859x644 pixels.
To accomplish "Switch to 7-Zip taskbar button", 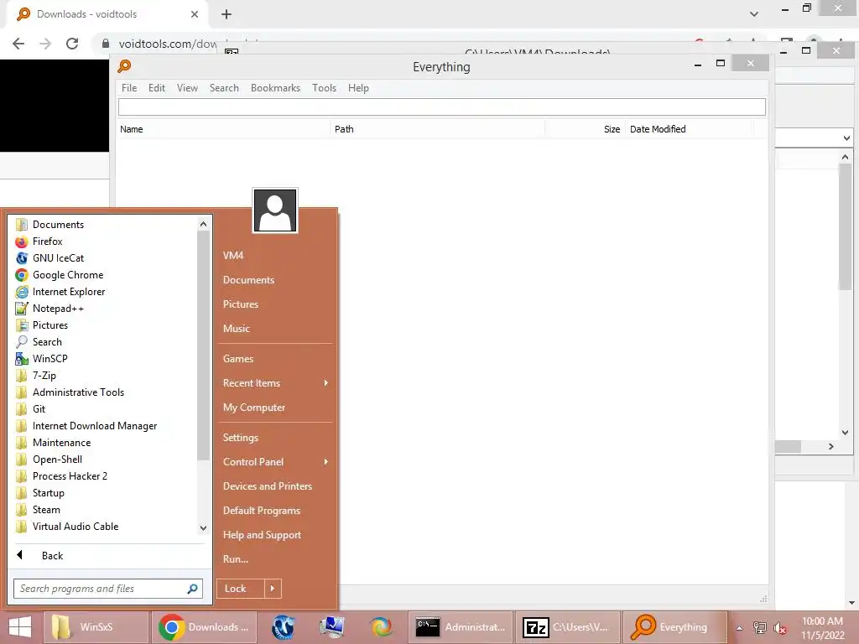I will tap(568, 627).
